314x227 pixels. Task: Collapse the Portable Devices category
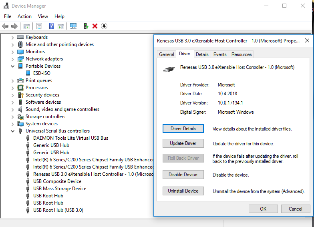pyautogui.click(x=12, y=66)
